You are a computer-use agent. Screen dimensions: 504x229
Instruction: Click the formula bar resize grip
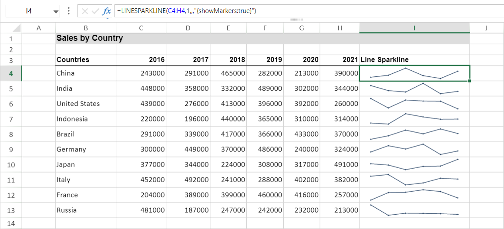tap(296, 20)
